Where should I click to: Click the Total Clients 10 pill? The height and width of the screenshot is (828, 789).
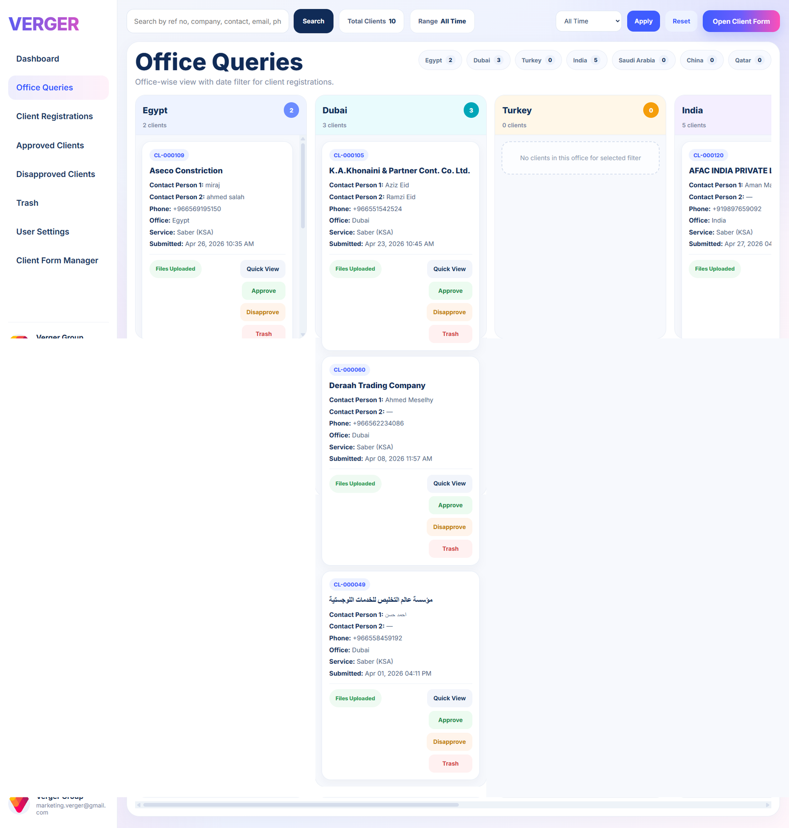[371, 21]
